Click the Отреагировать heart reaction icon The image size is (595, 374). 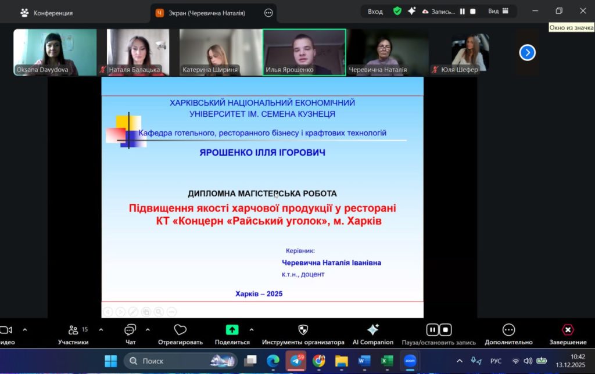coord(180,330)
